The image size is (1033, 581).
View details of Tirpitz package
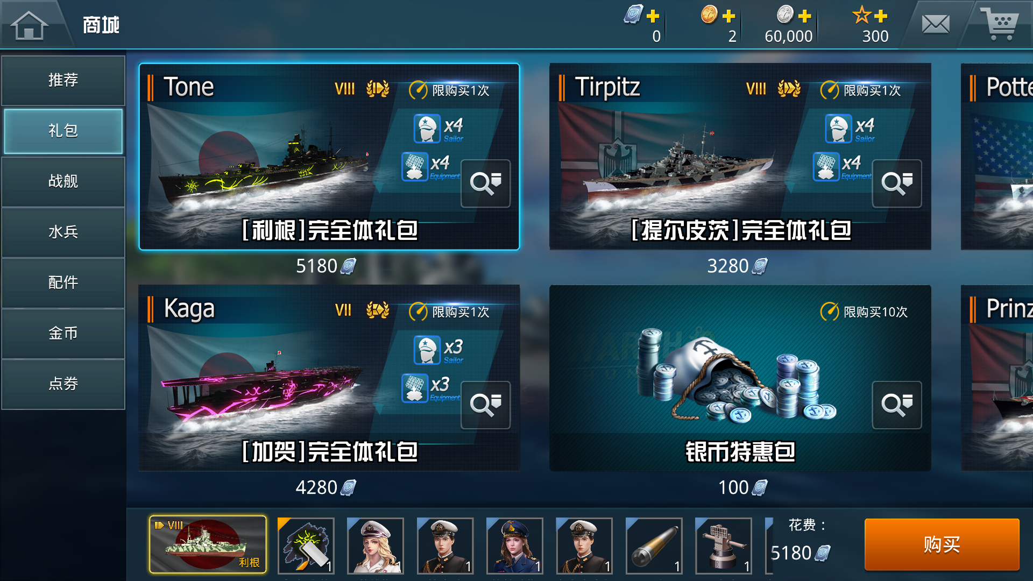[x=896, y=183]
